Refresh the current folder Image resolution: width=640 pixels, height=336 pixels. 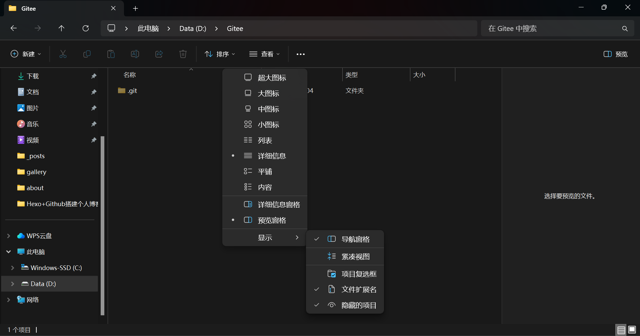(86, 28)
